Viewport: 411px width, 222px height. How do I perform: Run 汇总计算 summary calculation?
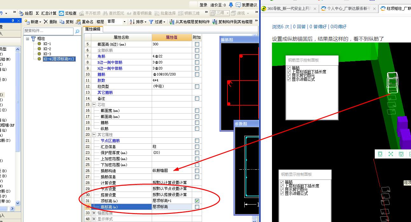pyautogui.click(x=46, y=13)
